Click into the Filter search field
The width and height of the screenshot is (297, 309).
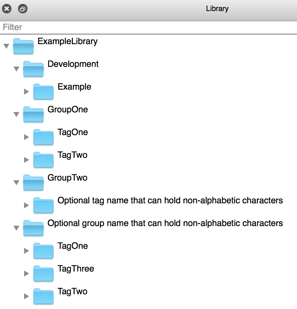coord(148,27)
